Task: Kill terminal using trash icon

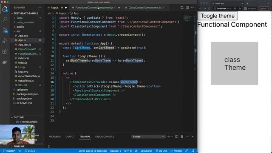Action: point(182,137)
